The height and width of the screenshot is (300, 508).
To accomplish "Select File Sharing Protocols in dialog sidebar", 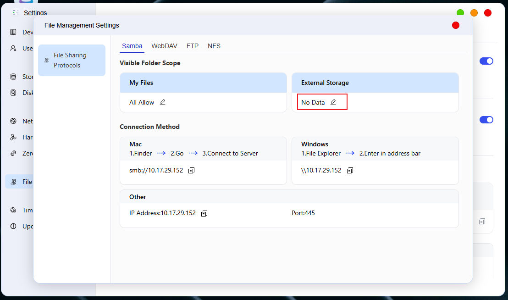I will (72, 60).
